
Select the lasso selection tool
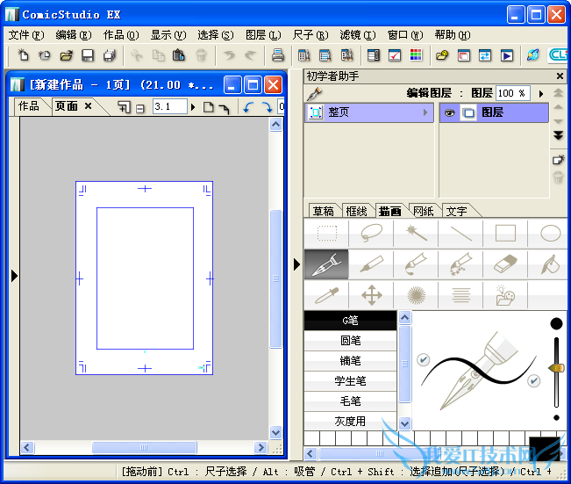pyautogui.click(x=371, y=233)
